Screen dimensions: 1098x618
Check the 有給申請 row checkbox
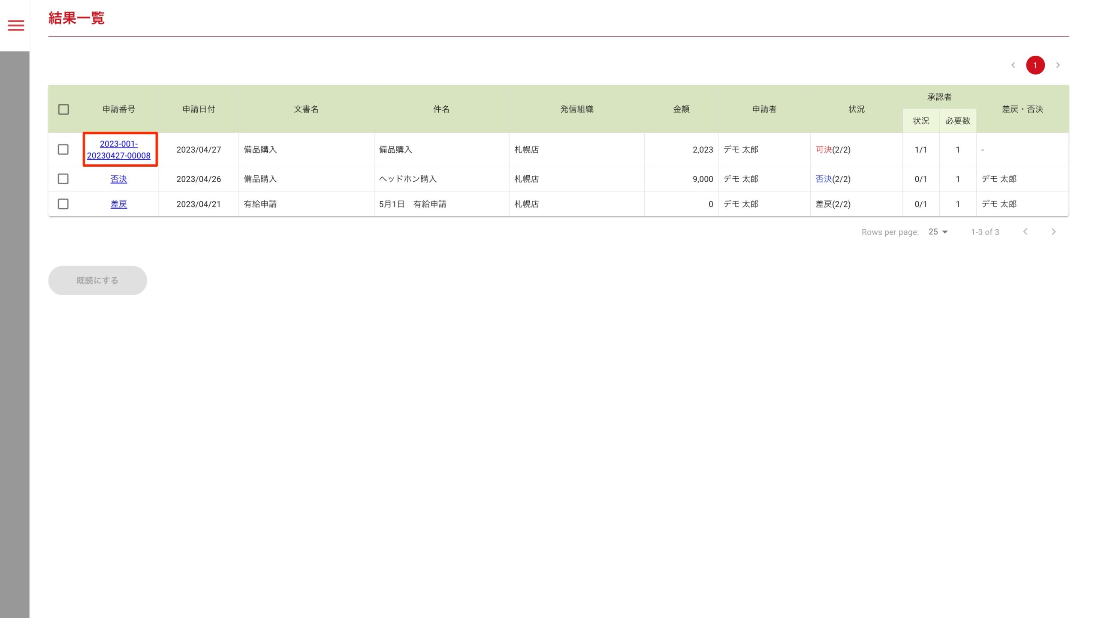tap(63, 204)
